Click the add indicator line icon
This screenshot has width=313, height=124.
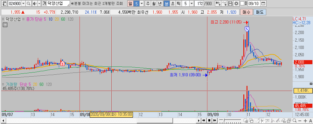224,3
